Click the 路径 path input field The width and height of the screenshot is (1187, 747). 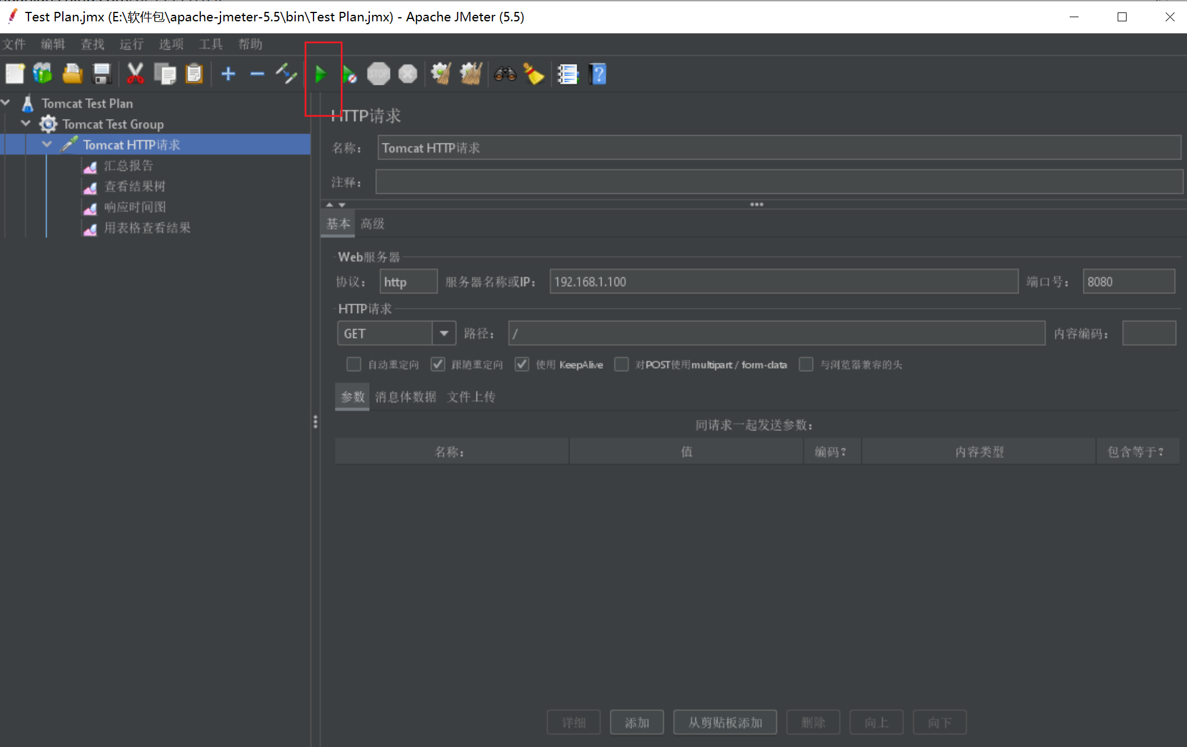coord(776,333)
